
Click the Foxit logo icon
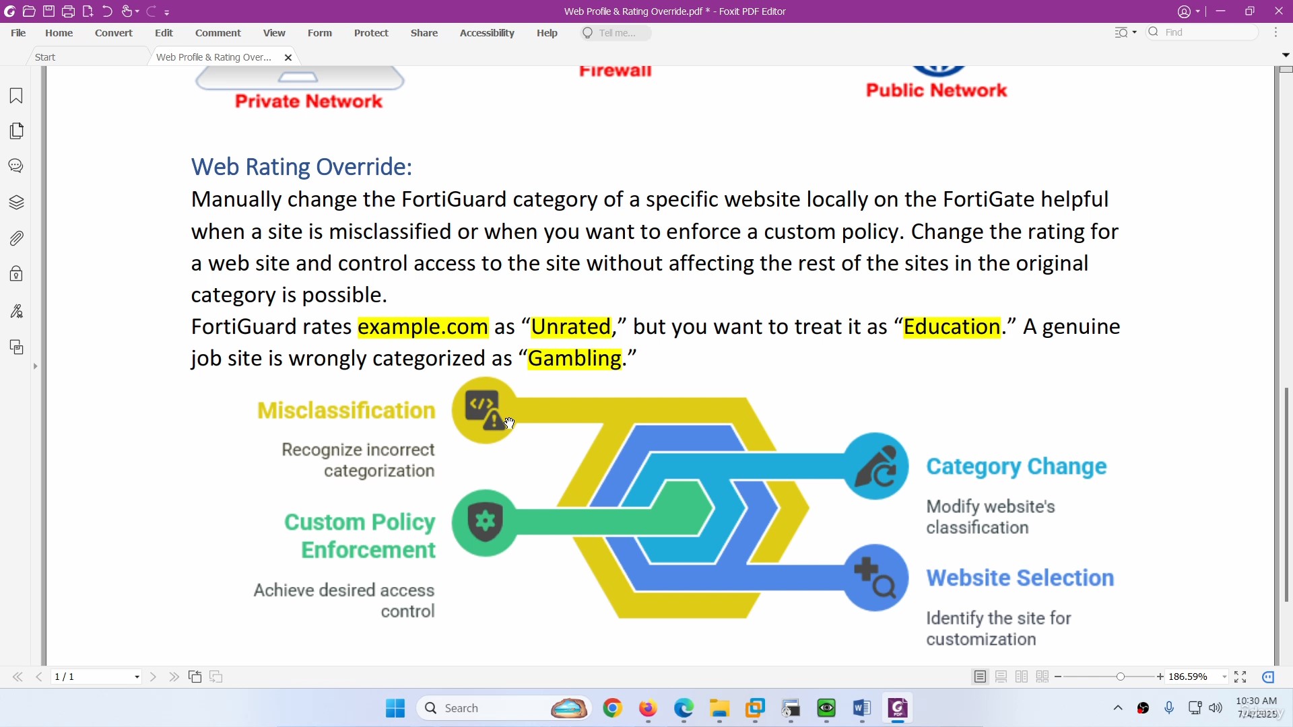pos(10,11)
